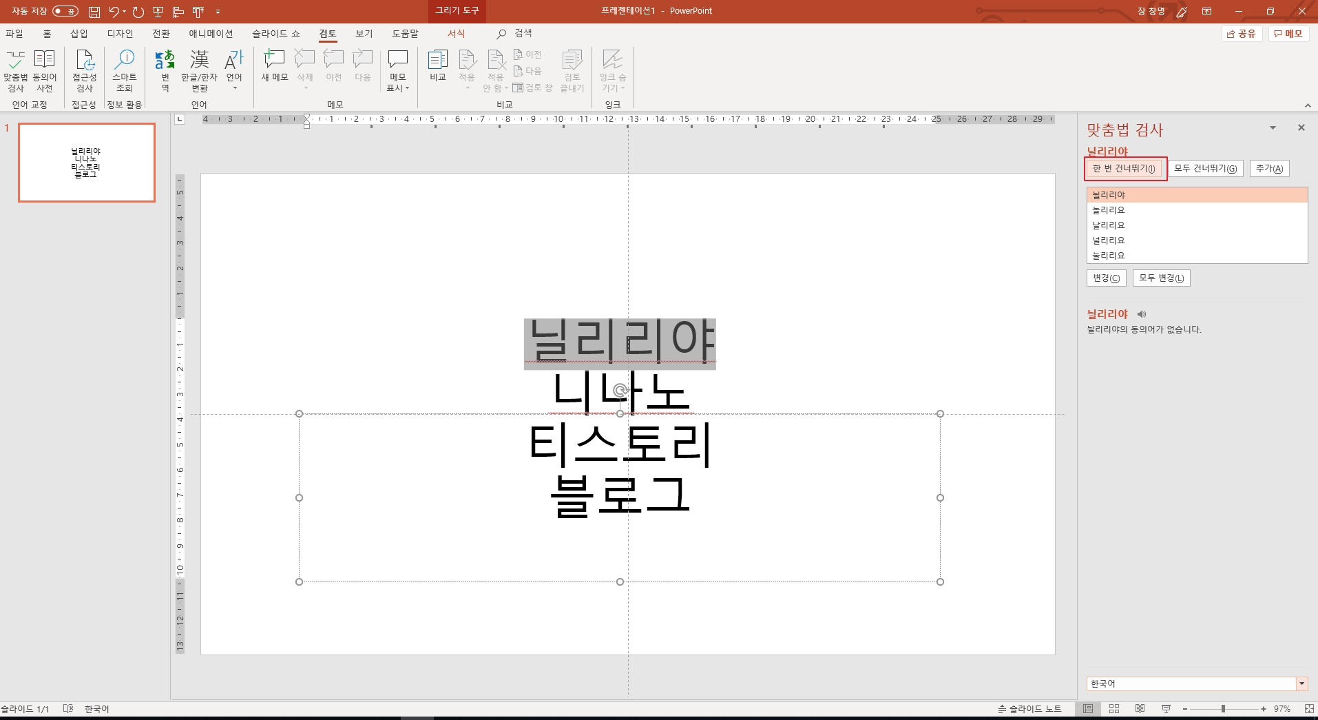Select slide 1 thumbnail
Viewport: 1318px width, 720px height.
[87, 163]
